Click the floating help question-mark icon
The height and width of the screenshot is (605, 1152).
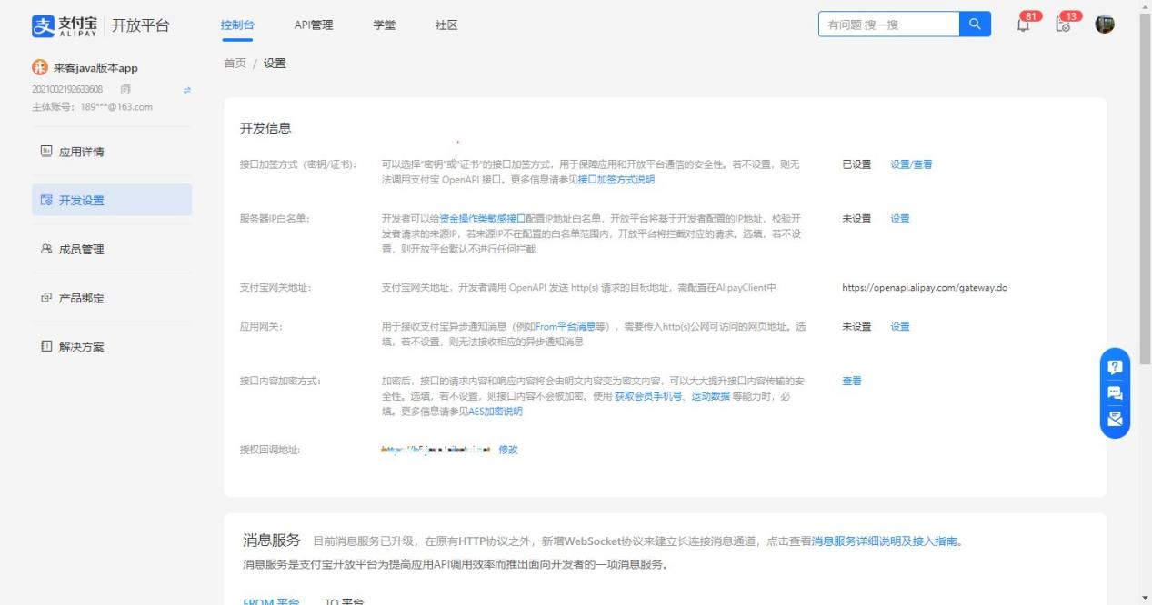pyautogui.click(x=1116, y=367)
